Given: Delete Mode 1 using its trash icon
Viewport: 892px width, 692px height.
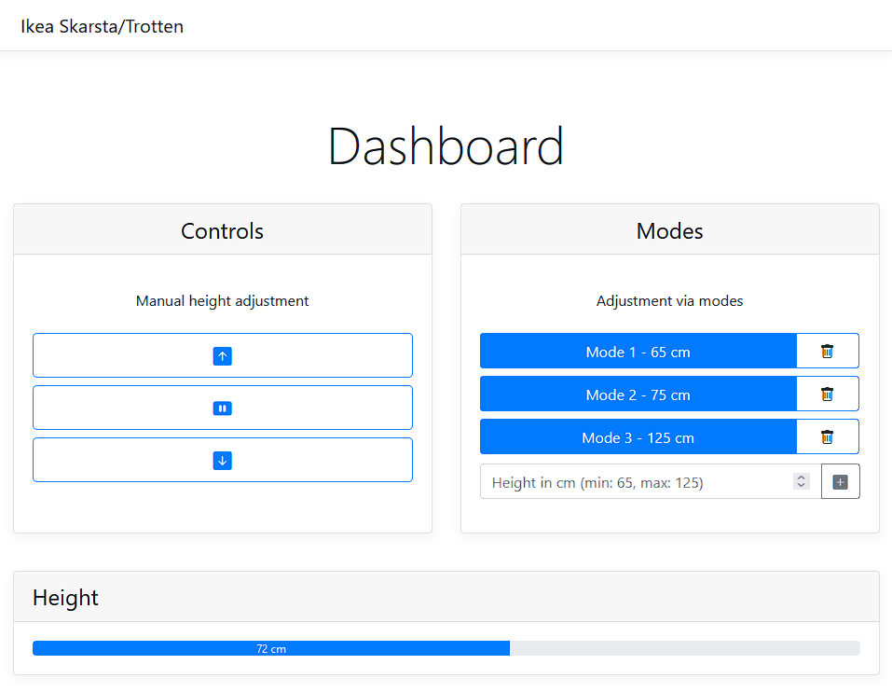Looking at the screenshot, I should [827, 351].
